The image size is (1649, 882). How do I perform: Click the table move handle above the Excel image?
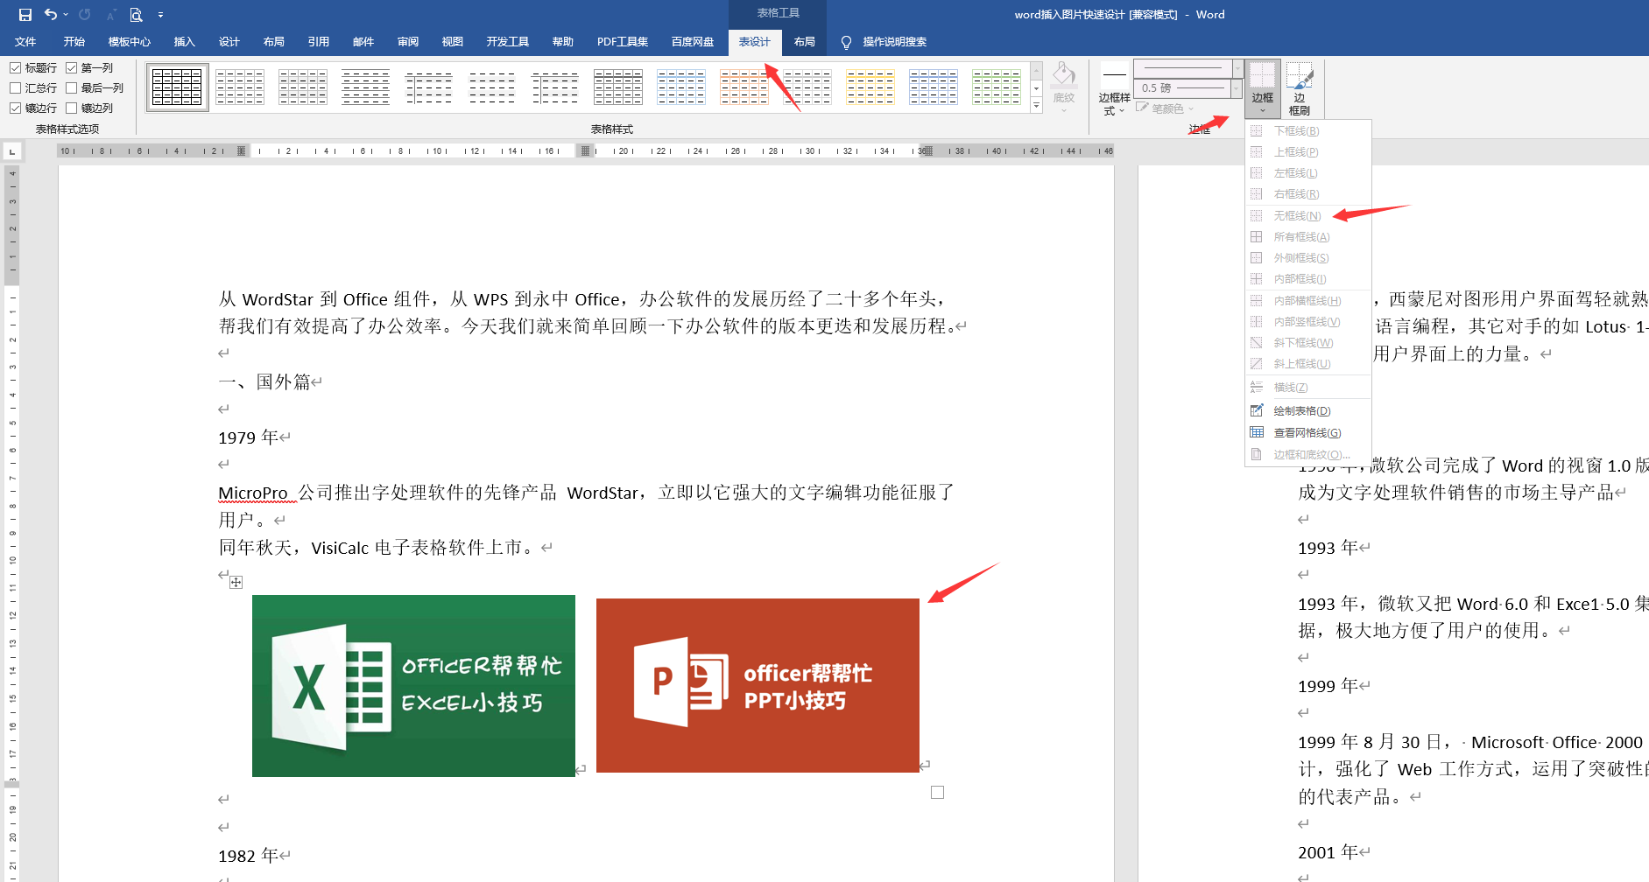[236, 583]
